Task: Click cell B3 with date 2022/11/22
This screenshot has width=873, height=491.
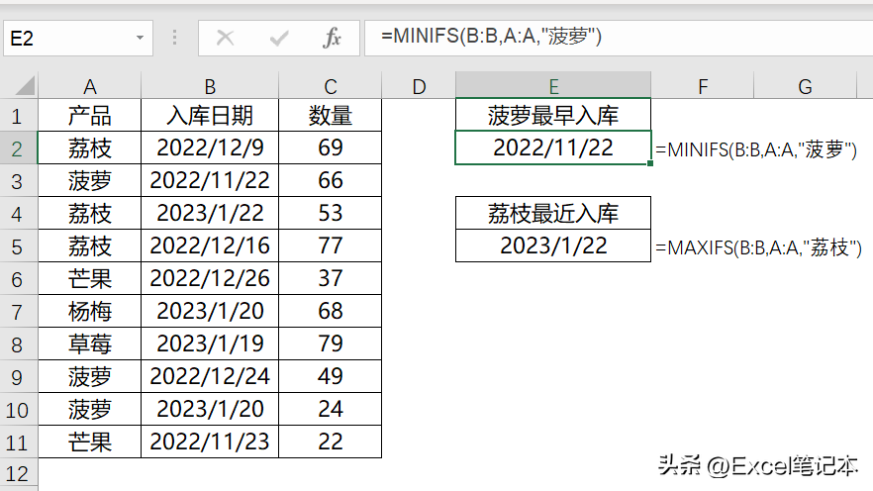Action: coord(210,180)
